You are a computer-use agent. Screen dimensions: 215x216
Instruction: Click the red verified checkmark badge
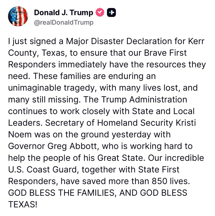click(100, 12)
